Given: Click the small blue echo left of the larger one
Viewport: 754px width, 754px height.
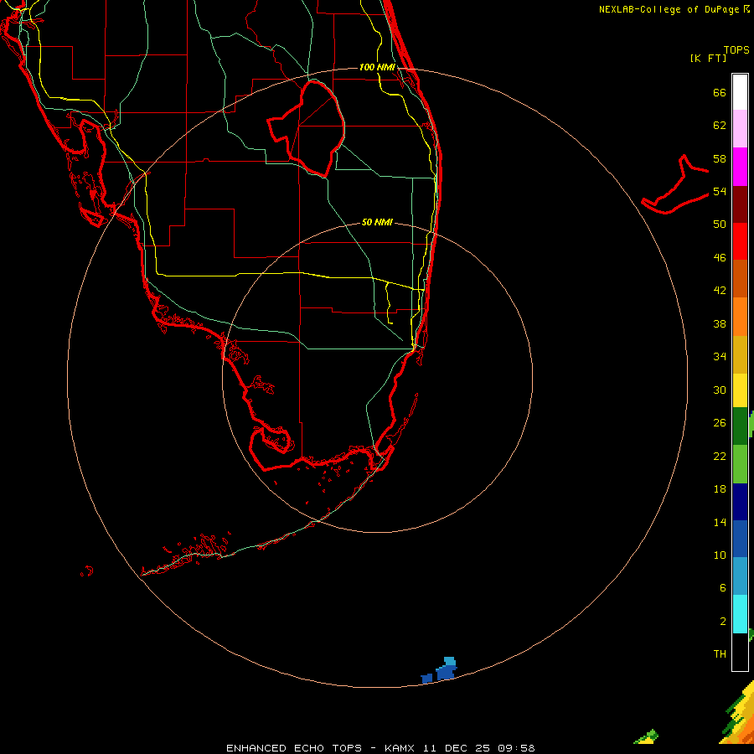Looking at the screenshot, I should tap(426, 679).
